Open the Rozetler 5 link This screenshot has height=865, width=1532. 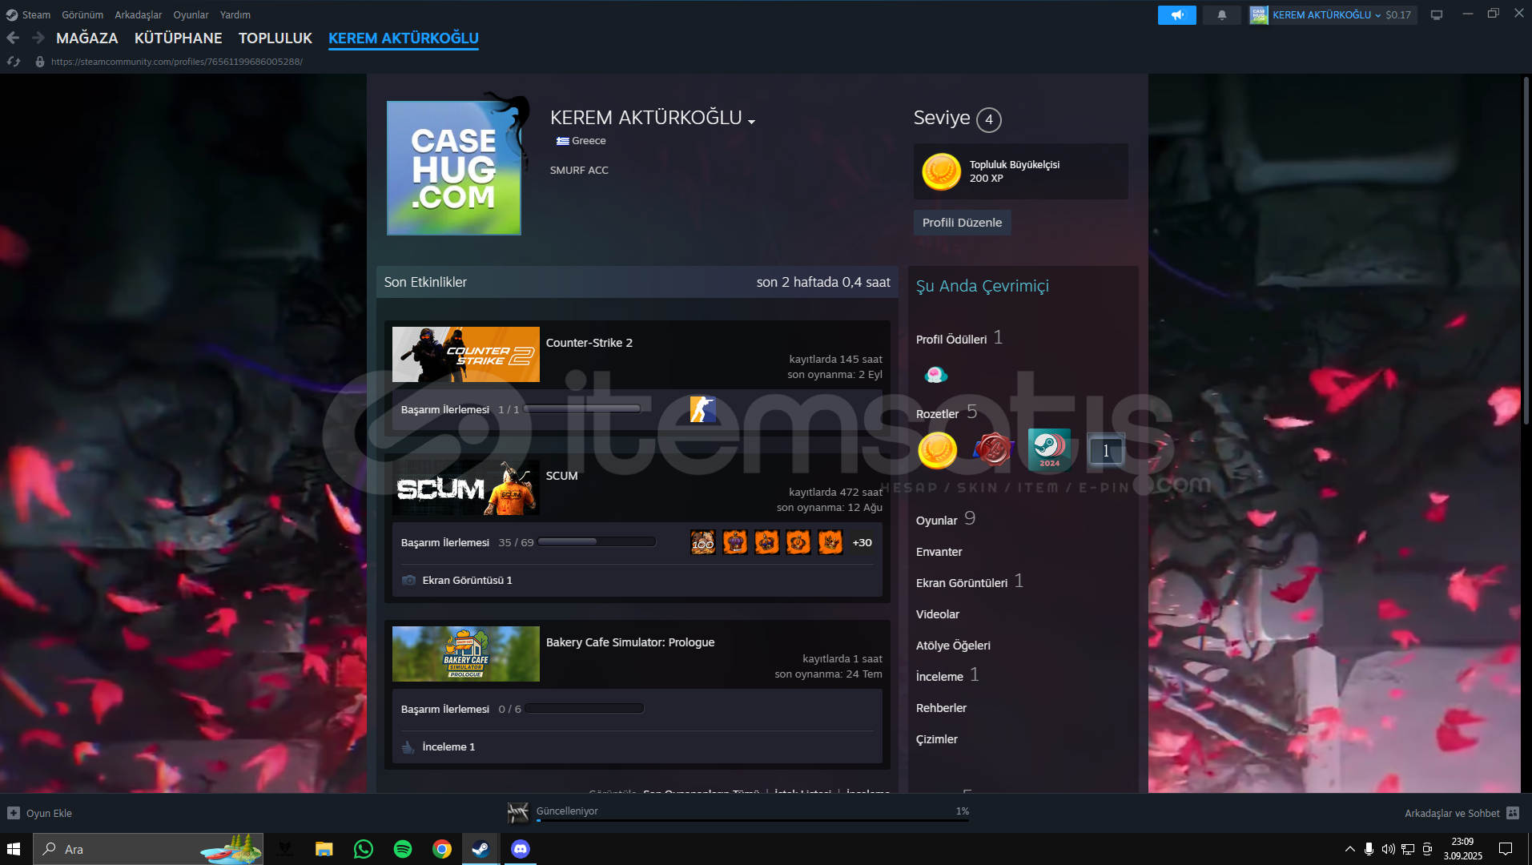[x=947, y=412]
